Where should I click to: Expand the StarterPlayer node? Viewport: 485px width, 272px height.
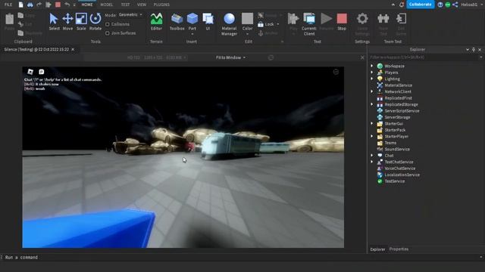click(372, 136)
